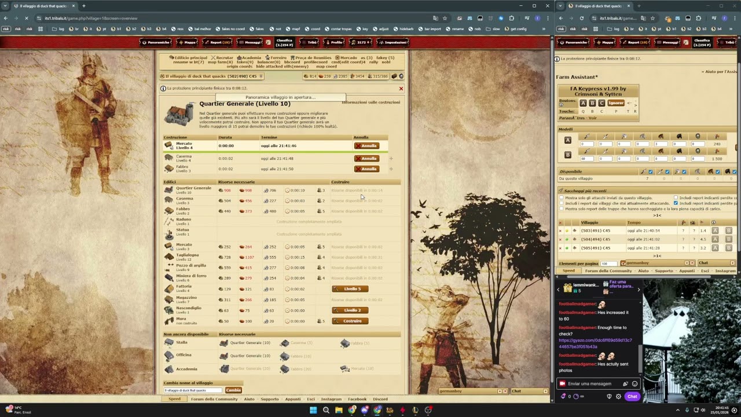Upgrade Fattoria to Livello 5
This screenshot has height=417, width=741.
tap(350, 289)
